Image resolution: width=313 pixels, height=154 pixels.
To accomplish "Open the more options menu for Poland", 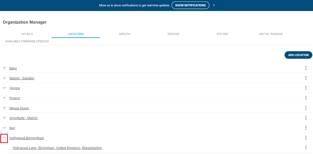I will (306, 98).
